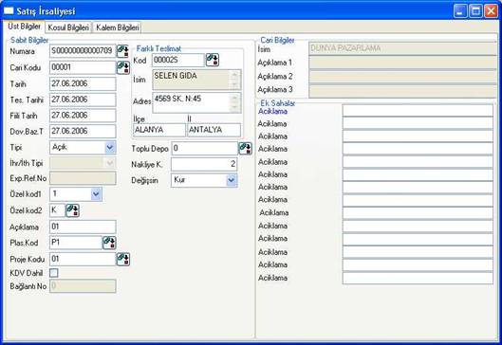The height and width of the screenshot is (345, 502).
Task: Click the Nakliye K. field
Action: (x=204, y=164)
